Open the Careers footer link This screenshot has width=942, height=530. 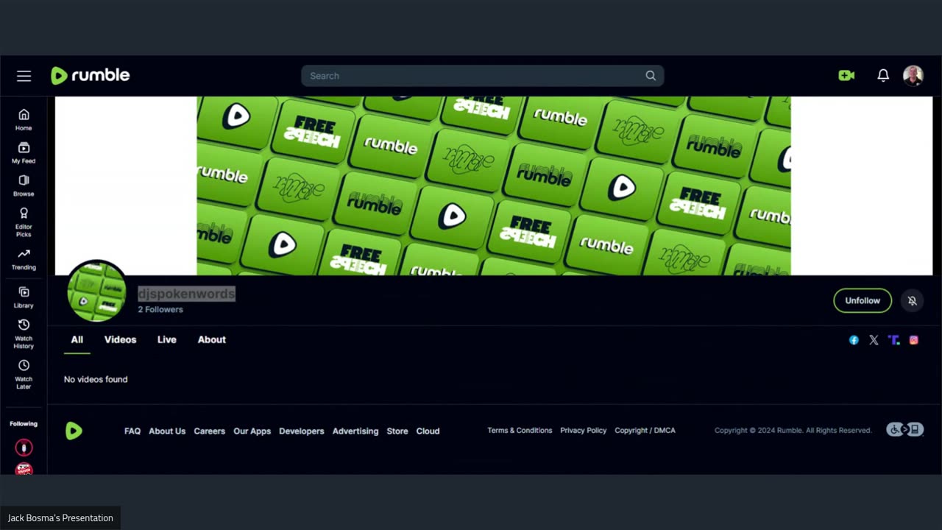(x=210, y=431)
